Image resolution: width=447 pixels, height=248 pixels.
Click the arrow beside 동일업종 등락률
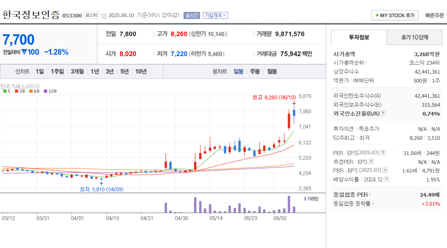(373, 203)
